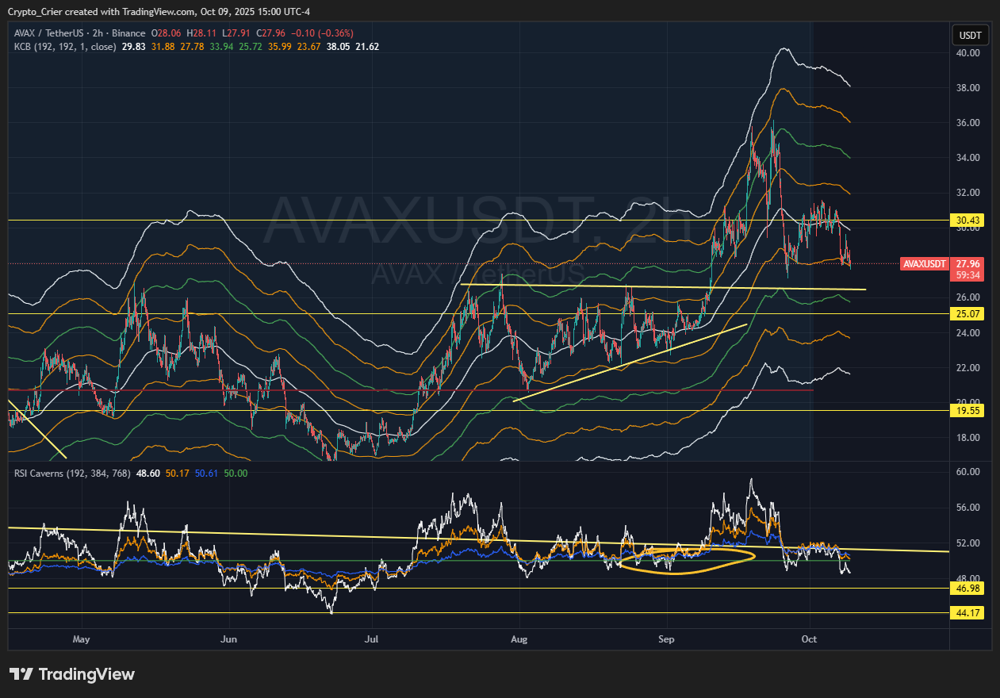Click the May label on time axis
The height and width of the screenshot is (698, 1000).
pos(81,639)
